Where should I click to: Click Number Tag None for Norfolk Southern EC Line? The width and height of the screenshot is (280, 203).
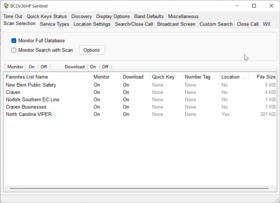pos(190,100)
